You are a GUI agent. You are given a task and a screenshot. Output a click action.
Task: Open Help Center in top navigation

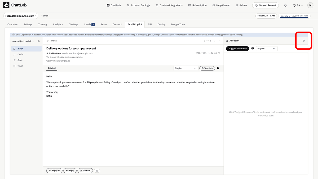pyautogui.click(x=221, y=5)
